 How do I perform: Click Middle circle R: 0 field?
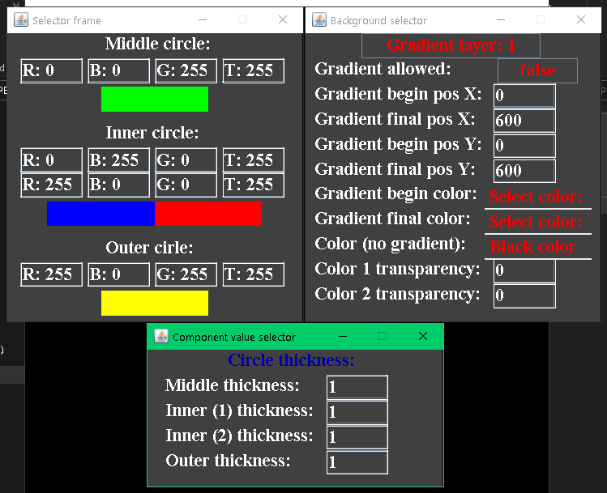(52, 70)
